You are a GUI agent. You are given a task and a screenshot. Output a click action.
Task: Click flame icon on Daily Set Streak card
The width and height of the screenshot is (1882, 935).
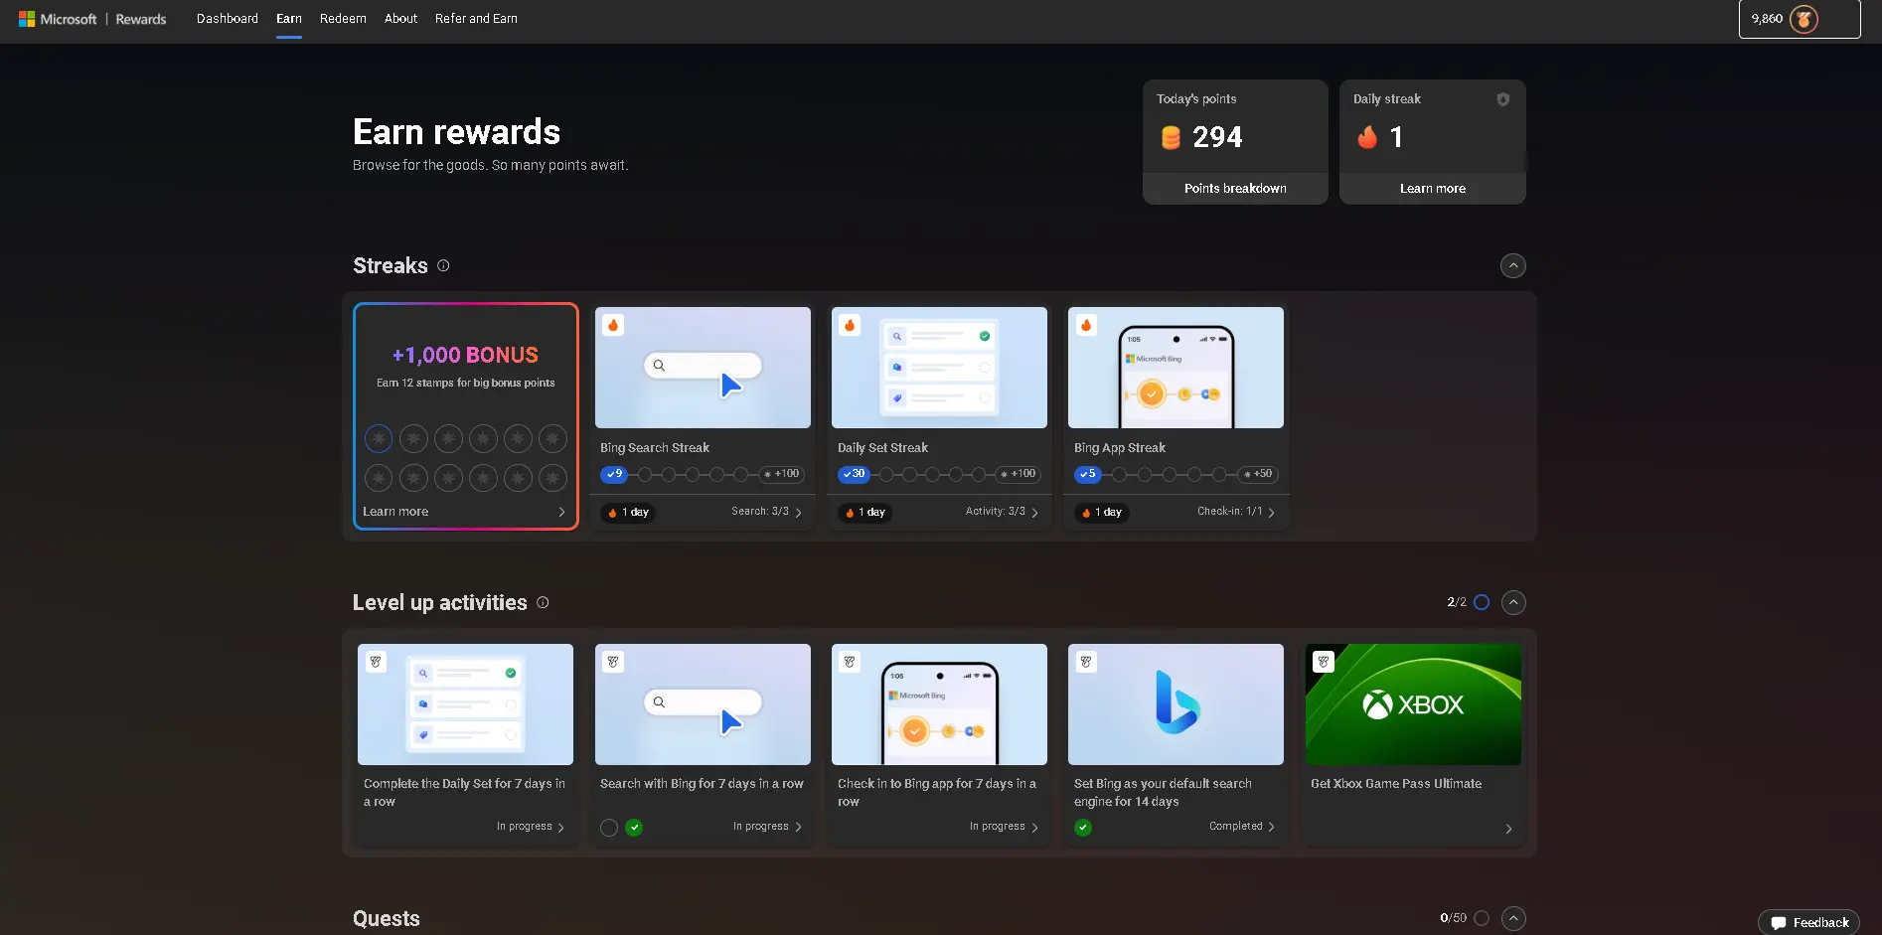850,325
